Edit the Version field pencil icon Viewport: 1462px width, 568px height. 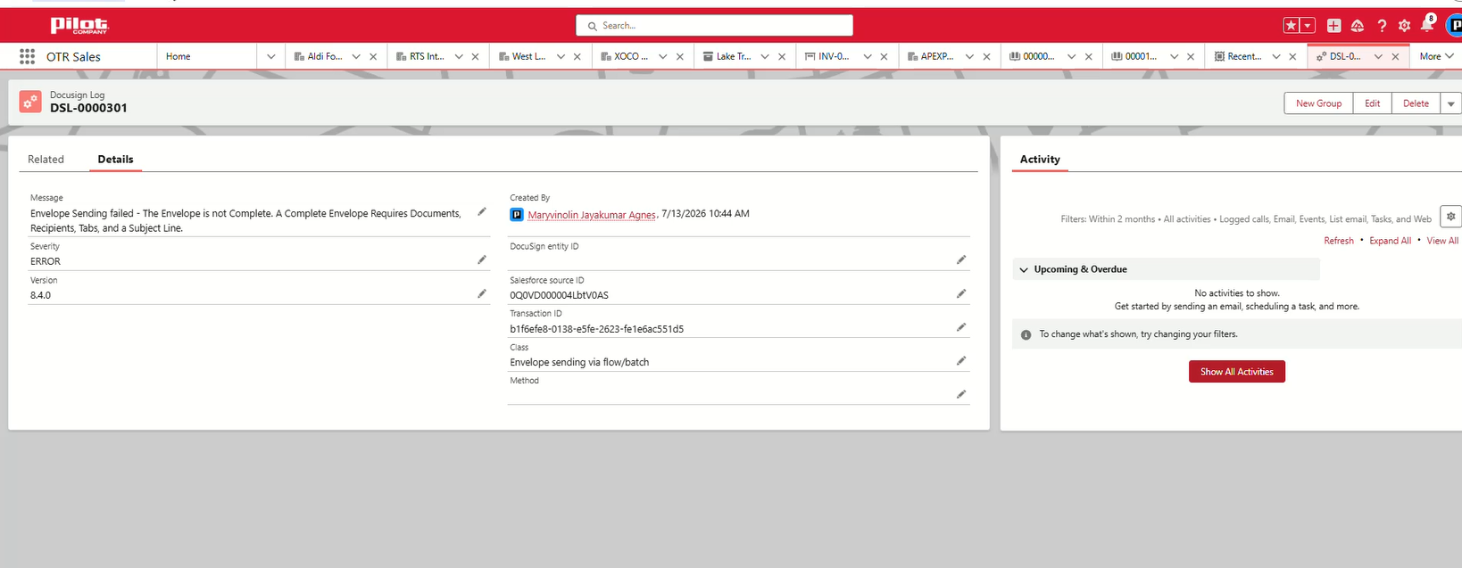point(482,294)
